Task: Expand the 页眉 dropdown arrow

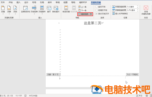Action: (3, 14)
